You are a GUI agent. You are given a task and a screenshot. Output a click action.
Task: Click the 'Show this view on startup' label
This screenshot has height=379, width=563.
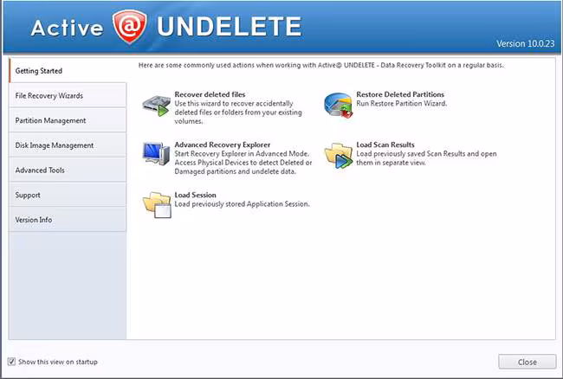[x=58, y=362]
